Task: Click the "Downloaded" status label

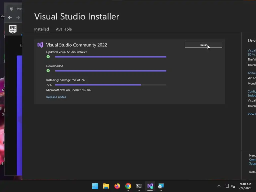Action: point(54,66)
